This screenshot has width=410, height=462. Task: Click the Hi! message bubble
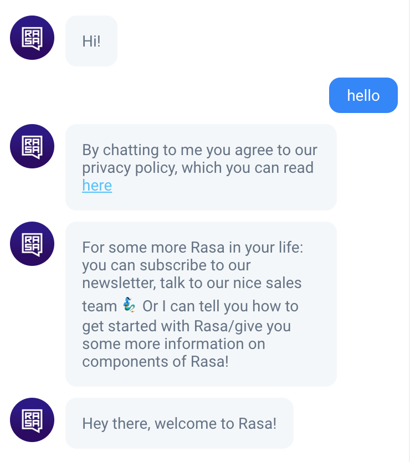tap(91, 40)
